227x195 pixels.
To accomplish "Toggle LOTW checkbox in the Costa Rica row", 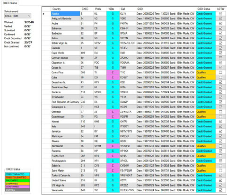I will [221, 72].
